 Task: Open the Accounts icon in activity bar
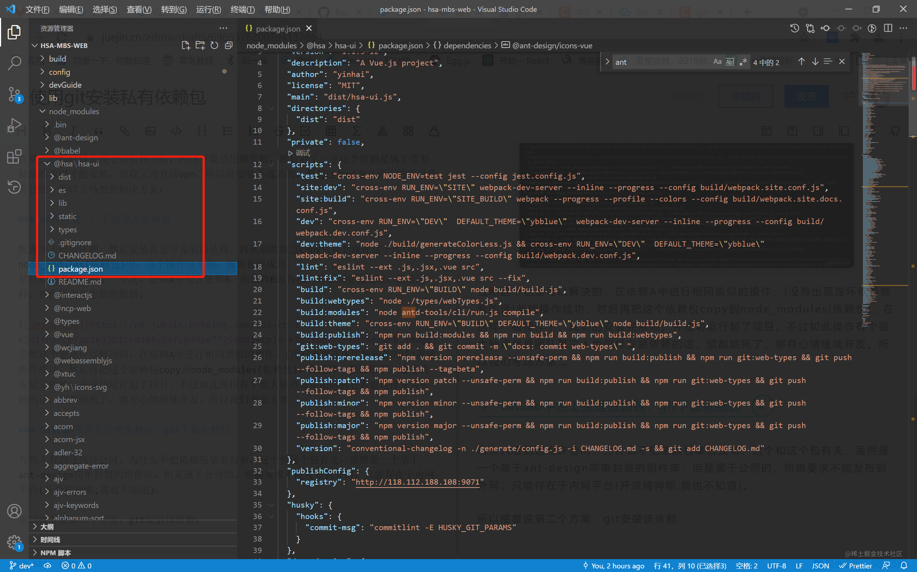[14, 512]
